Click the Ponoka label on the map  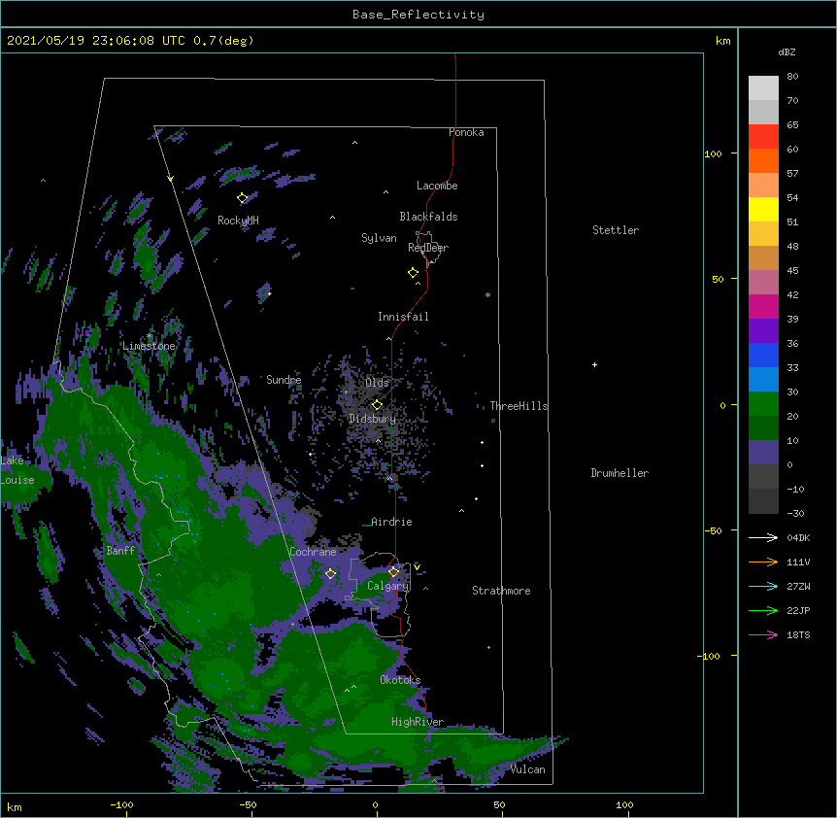[x=466, y=132]
